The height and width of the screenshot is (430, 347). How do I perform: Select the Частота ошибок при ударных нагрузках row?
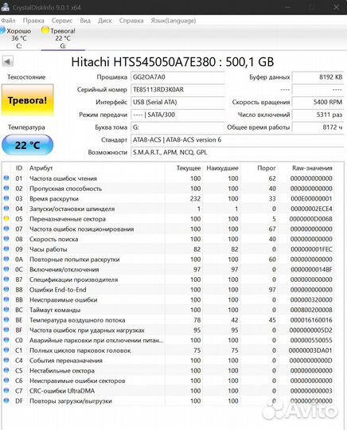pyautogui.click(x=169, y=330)
